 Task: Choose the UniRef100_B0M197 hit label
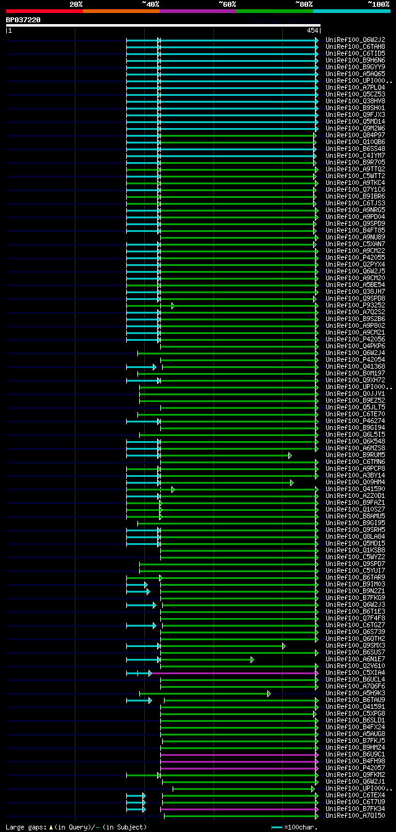coord(355,373)
